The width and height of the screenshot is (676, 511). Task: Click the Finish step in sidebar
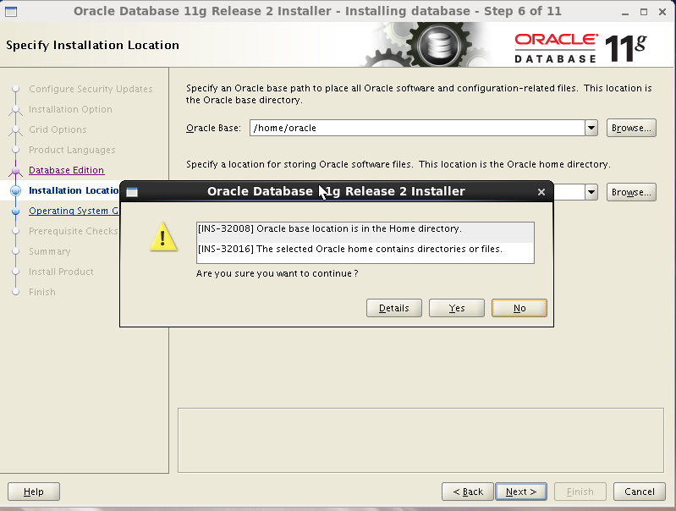42,292
